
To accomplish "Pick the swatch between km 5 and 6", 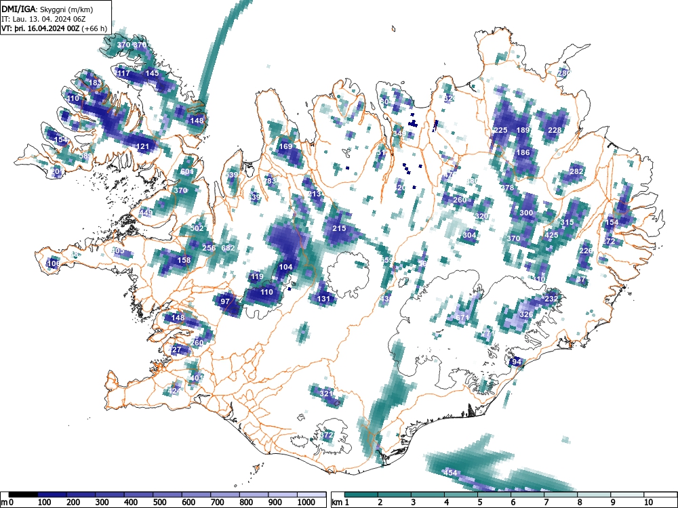I will [x=494, y=494].
